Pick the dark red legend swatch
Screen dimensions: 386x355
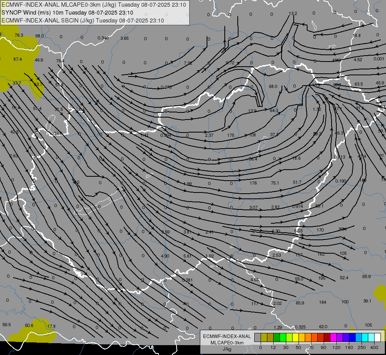(327, 338)
